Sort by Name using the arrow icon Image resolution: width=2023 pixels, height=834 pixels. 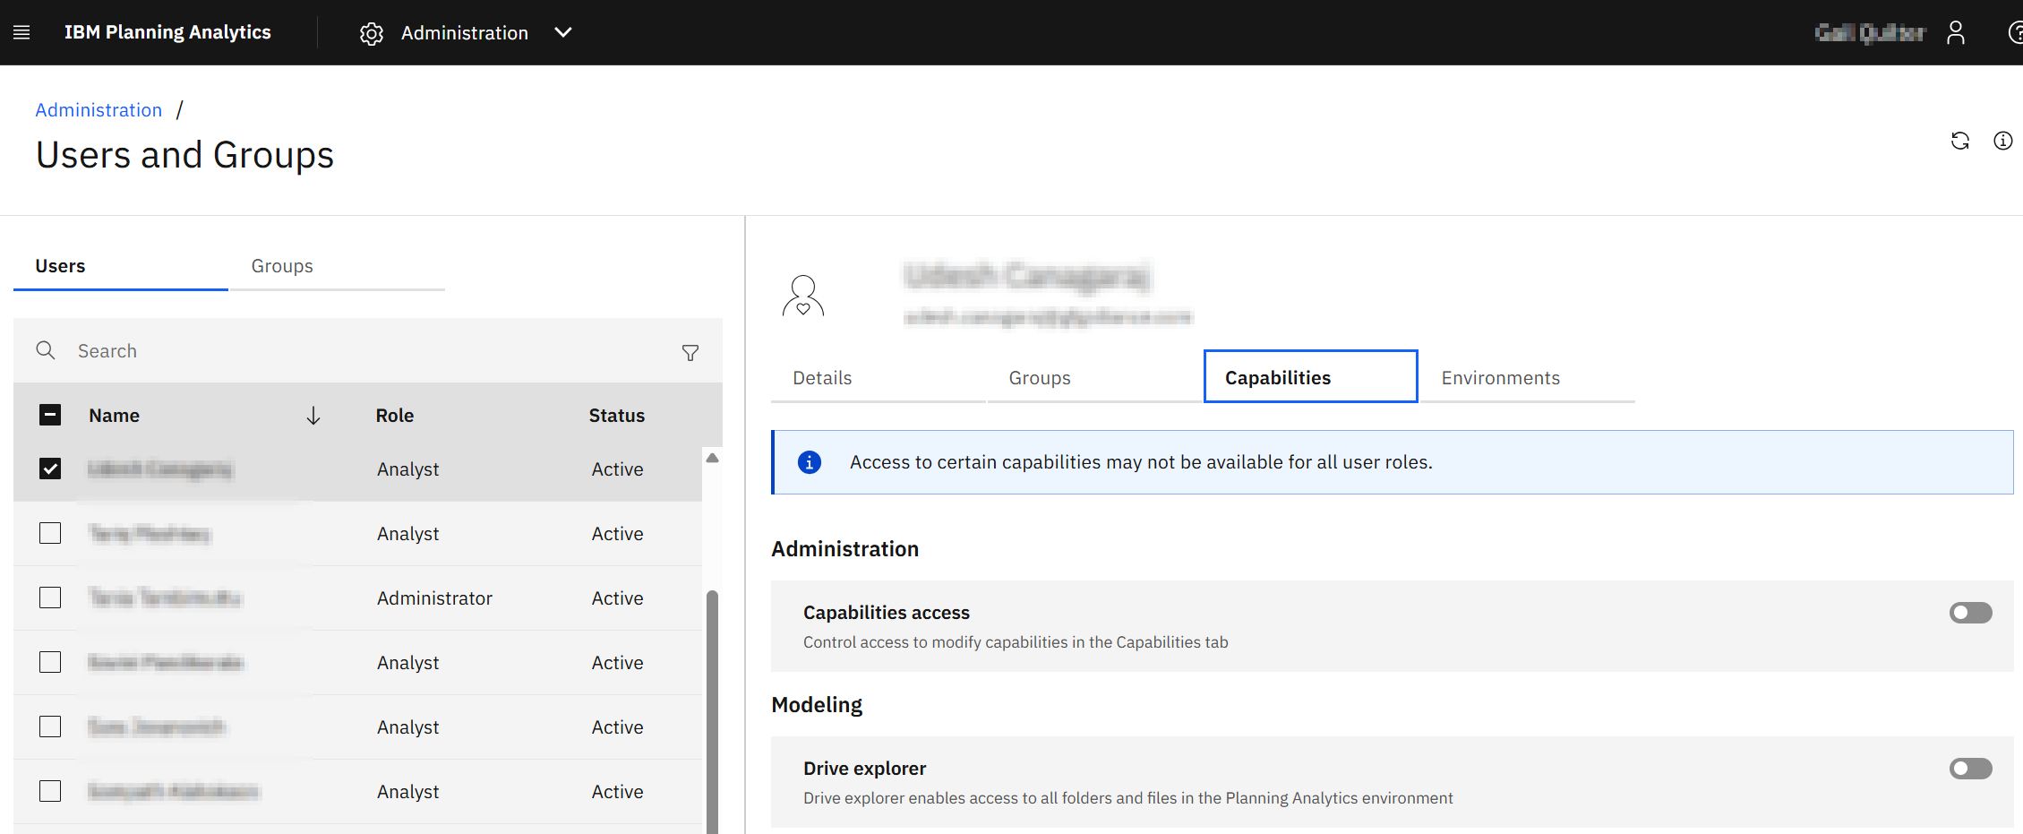pyautogui.click(x=313, y=416)
